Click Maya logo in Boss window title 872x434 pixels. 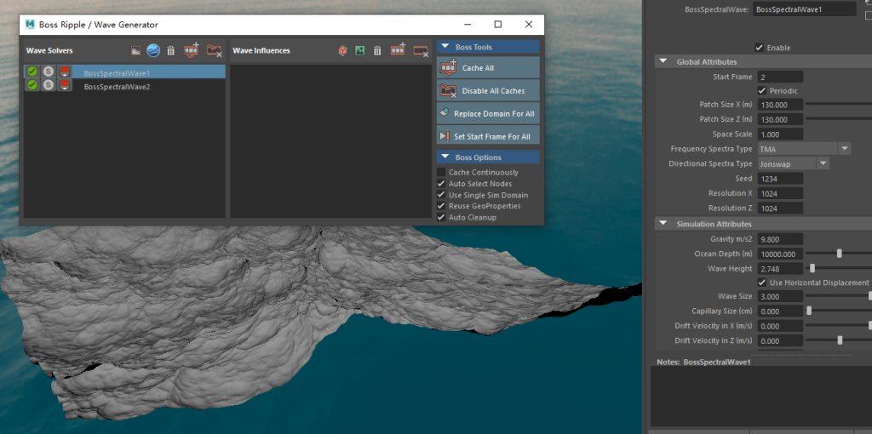30,25
